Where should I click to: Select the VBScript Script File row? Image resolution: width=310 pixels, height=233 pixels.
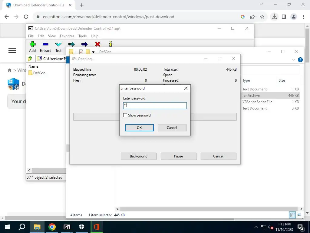click(271, 102)
